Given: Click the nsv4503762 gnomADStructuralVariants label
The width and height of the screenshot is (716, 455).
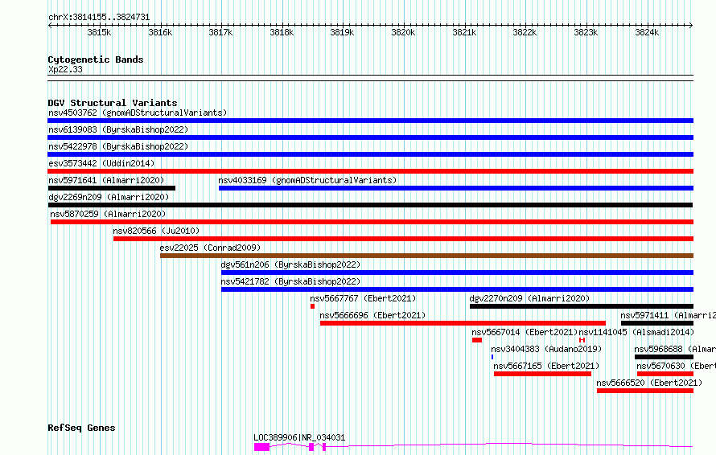Looking at the screenshot, I should tap(138, 113).
